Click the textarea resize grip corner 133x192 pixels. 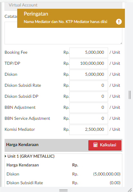pos(121,43)
